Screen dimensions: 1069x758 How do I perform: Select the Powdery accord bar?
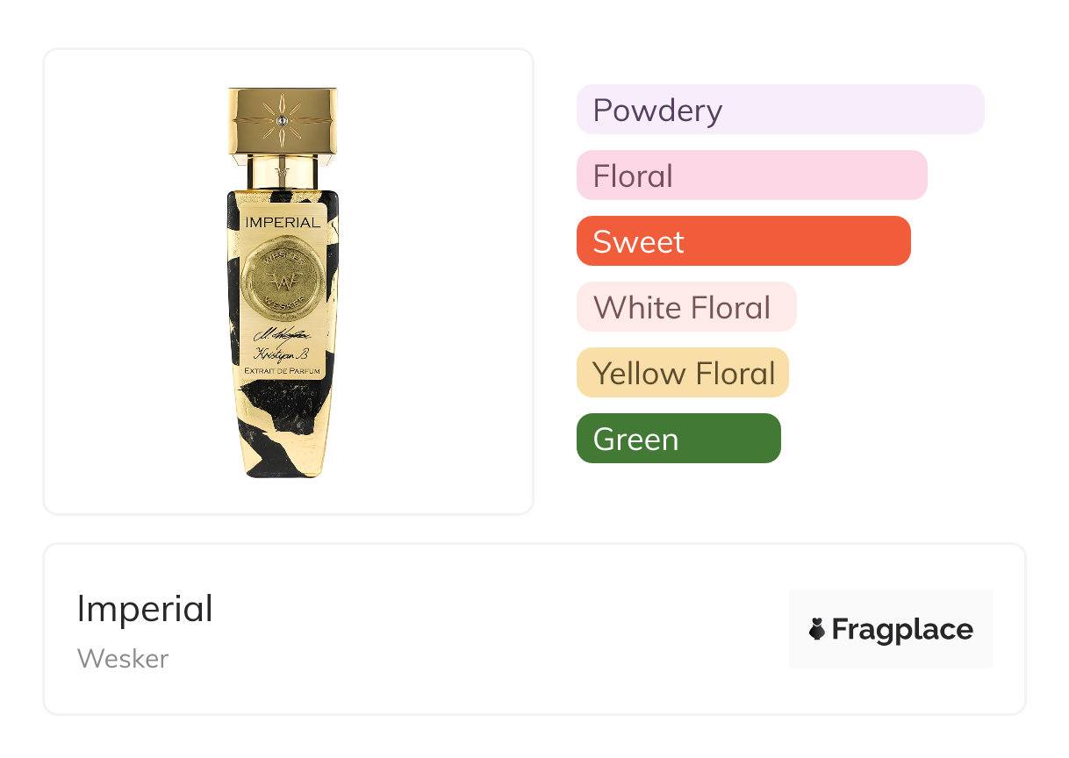779,110
